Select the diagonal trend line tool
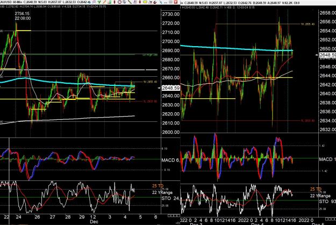This screenshot has width=336, height=225. click(130, 2)
